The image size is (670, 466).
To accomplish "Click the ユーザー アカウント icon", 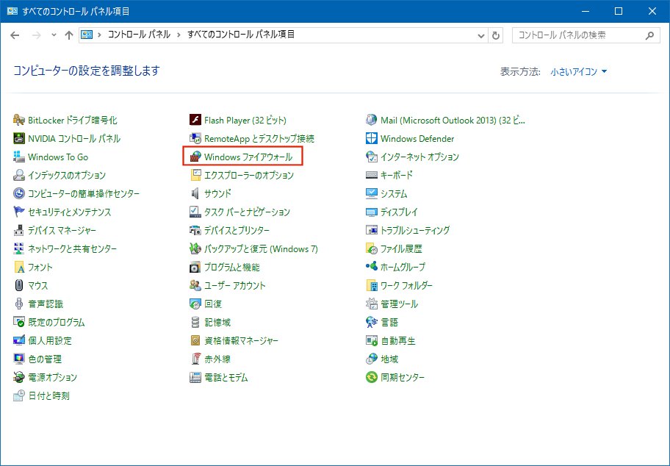I will (195, 286).
